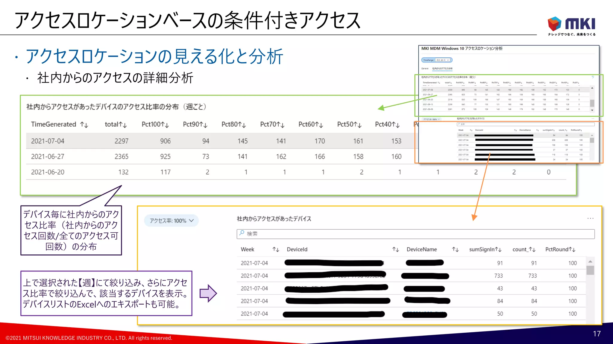Click magnifier icon in enlarged search box
The width and height of the screenshot is (613, 344).
242,233
